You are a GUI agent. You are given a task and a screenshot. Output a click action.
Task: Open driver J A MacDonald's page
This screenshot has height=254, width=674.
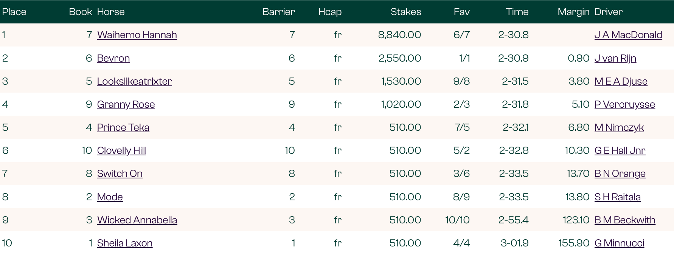coord(628,35)
